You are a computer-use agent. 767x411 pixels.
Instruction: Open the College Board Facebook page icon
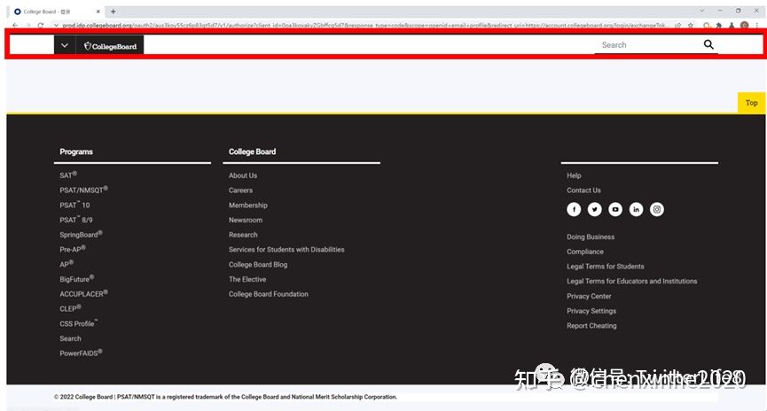(574, 209)
